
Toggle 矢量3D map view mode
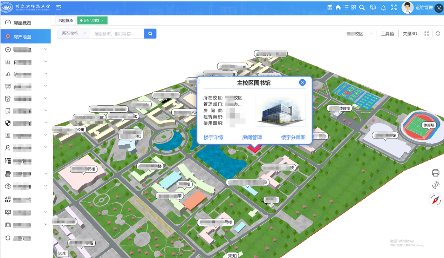coord(410,34)
